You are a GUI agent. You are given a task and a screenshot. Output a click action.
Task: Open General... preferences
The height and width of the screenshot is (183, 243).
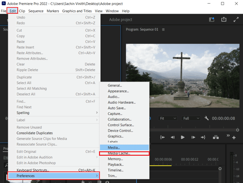click(124, 85)
